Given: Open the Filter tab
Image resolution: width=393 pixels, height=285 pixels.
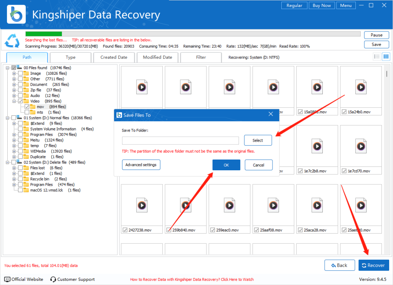Looking at the screenshot, I should pyautogui.click(x=201, y=57).
